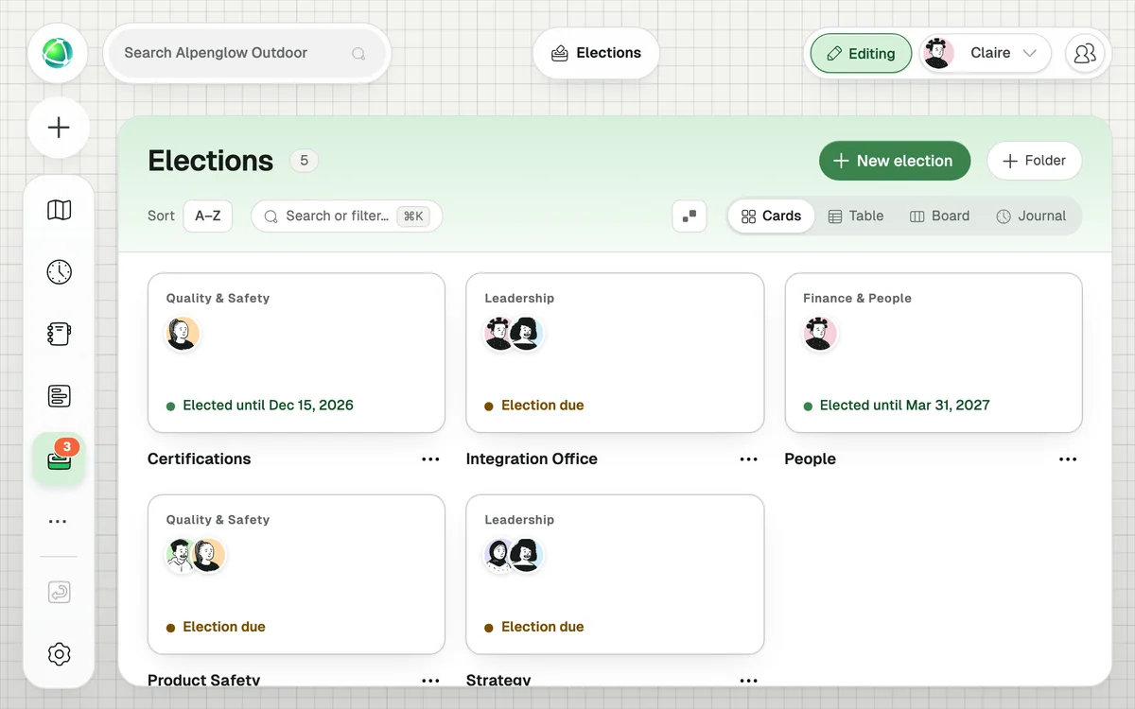Viewport: 1135px width, 709px height.
Task: Open the Integration Office card options menu
Action: [749, 459]
